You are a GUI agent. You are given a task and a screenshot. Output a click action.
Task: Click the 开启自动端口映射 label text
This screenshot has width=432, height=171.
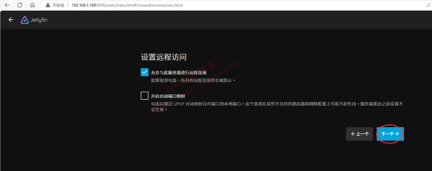coord(168,96)
